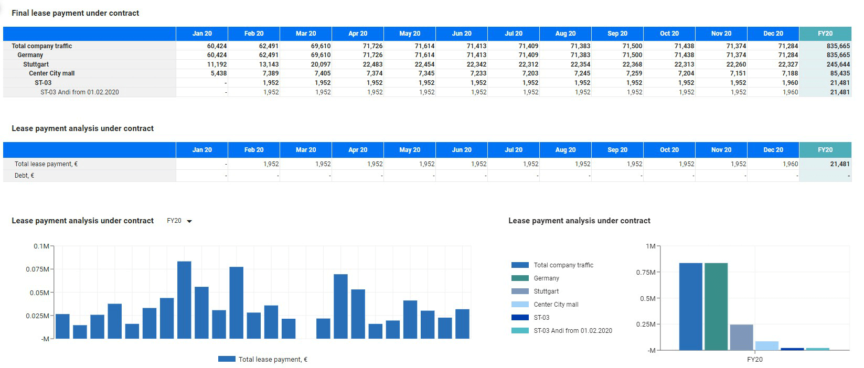
Task: Click the Stuttgart row label
Action: [x=36, y=64]
